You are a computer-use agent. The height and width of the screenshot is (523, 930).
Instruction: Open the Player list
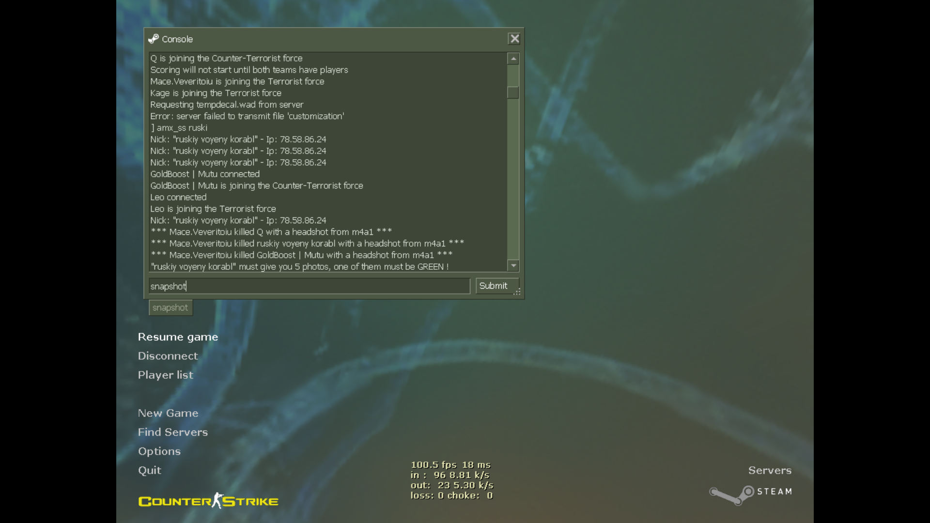click(165, 375)
